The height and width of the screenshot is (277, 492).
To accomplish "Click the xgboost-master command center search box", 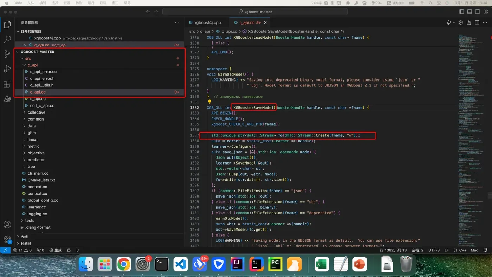I will click(x=255, y=12).
